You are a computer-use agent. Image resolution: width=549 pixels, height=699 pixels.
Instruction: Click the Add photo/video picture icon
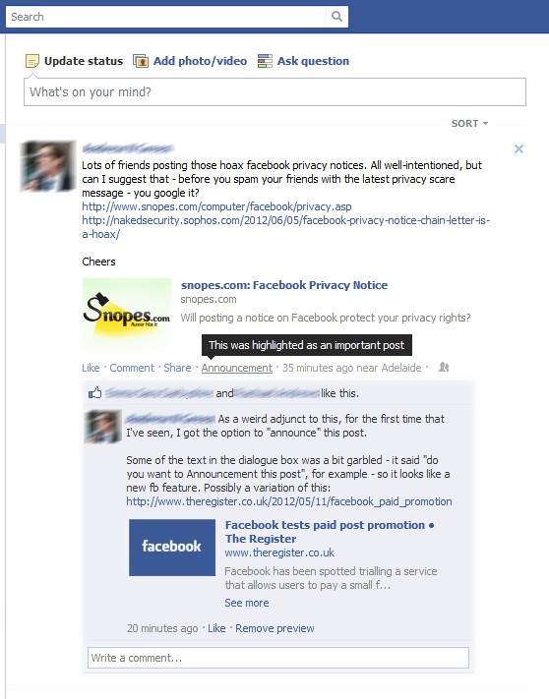[x=141, y=61]
